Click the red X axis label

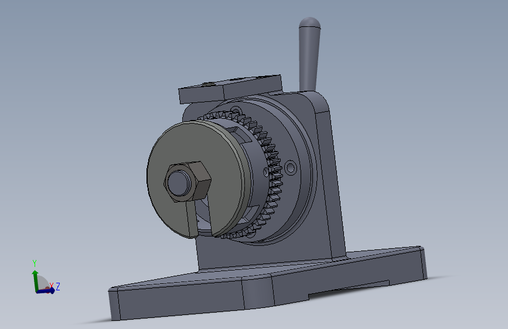pos(52,285)
